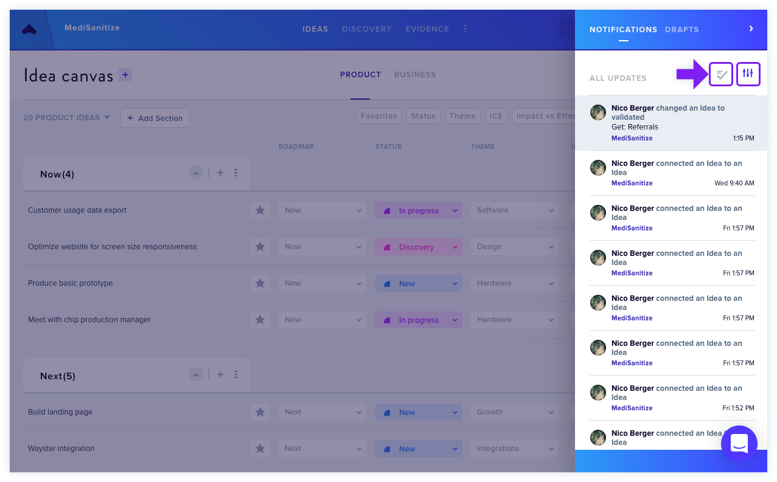Click the STATUS column header
This screenshot has width=777, height=482.
coord(388,146)
